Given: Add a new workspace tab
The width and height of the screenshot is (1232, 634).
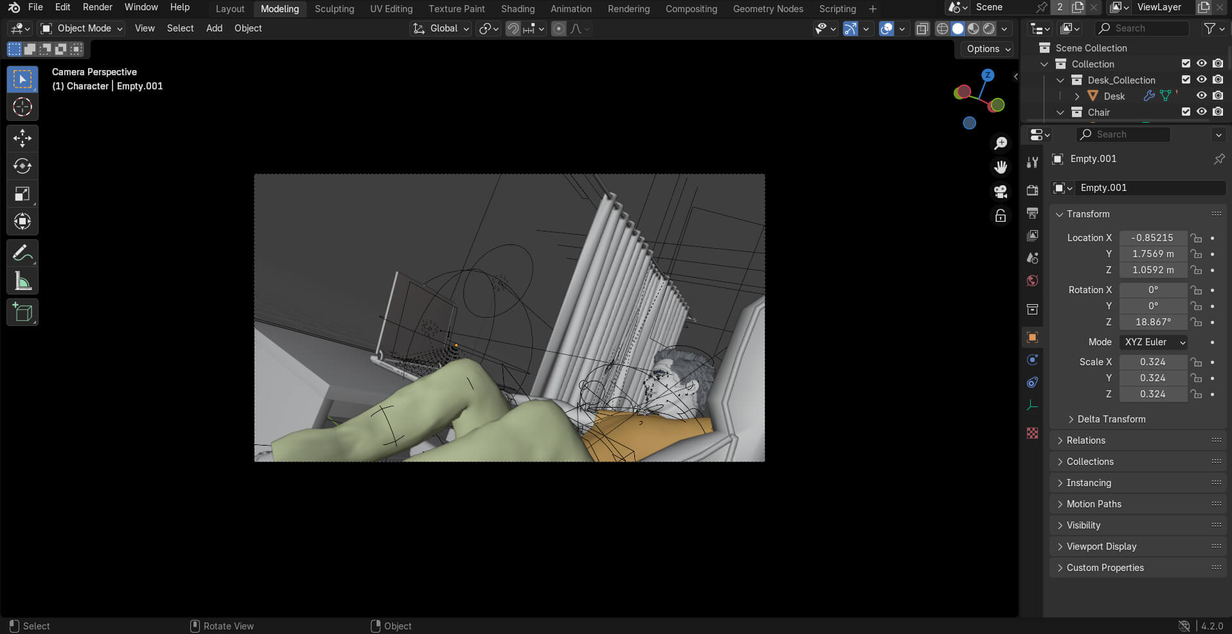Looking at the screenshot, I should pos(872,9).
